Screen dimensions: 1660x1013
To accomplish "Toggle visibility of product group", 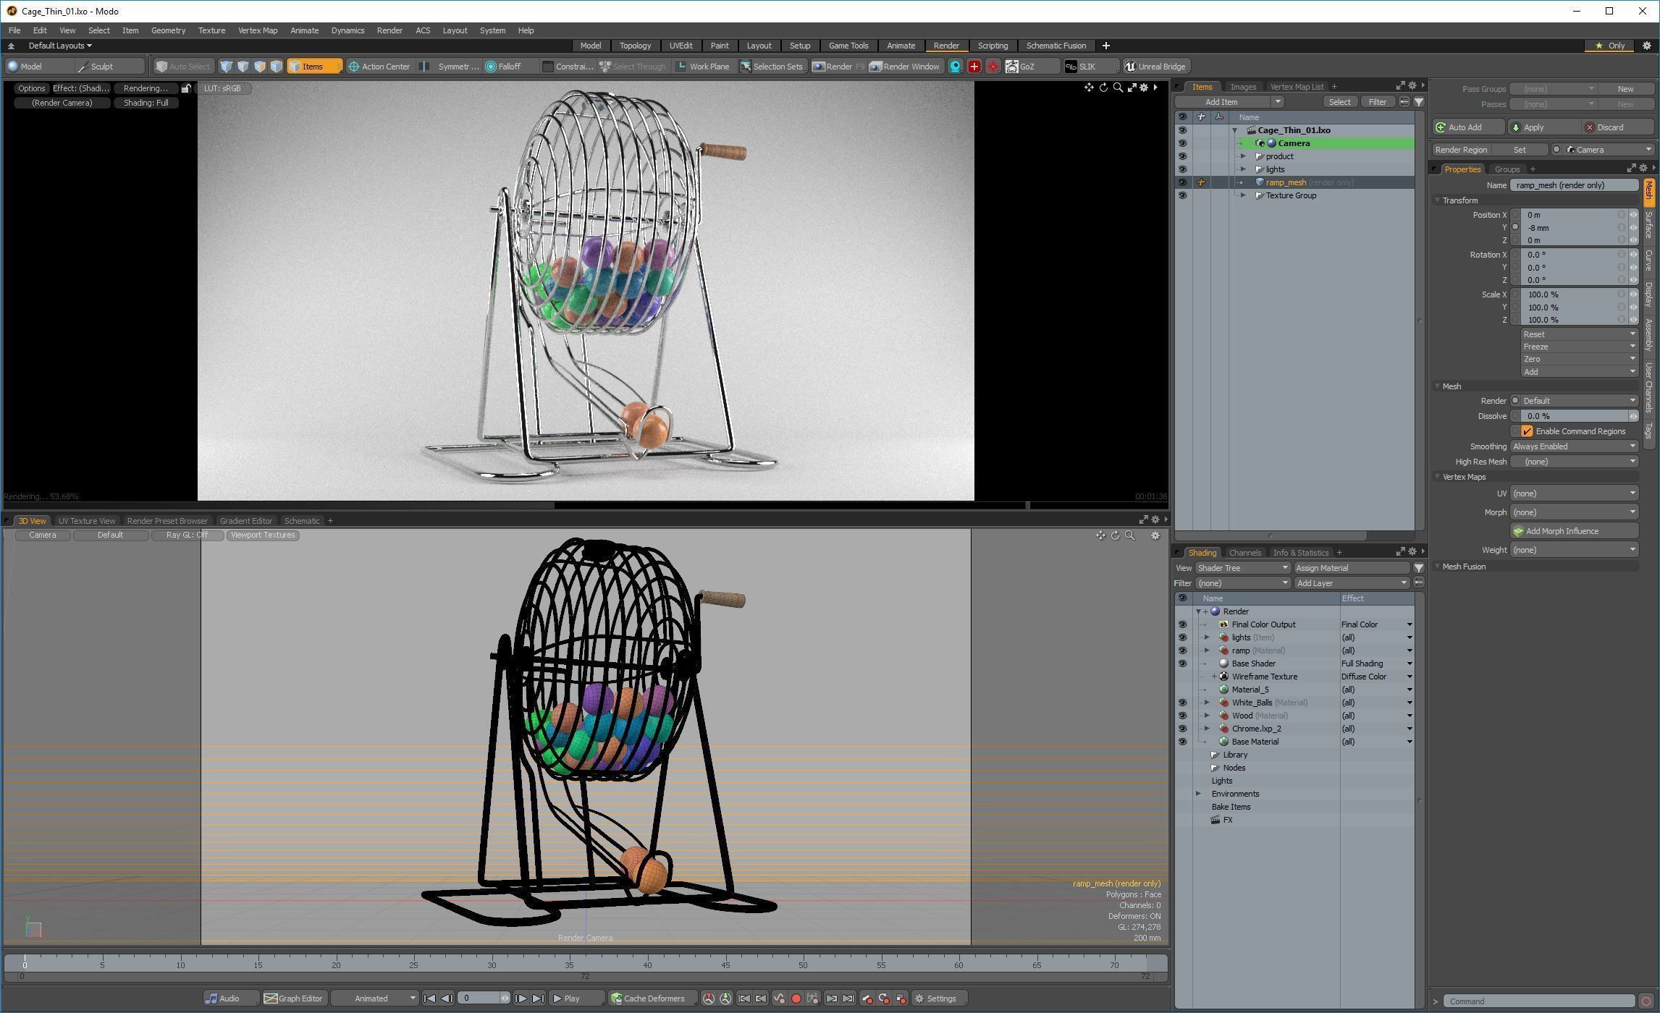I will pos(1182,156).
